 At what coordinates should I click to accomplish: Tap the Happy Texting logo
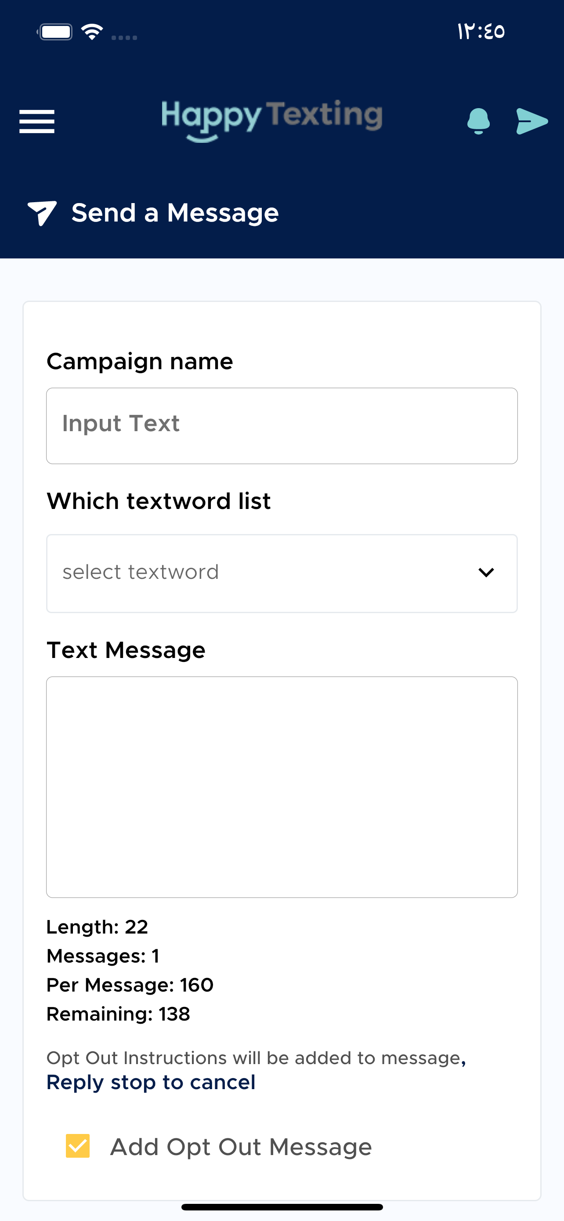[x=272, y=120]
